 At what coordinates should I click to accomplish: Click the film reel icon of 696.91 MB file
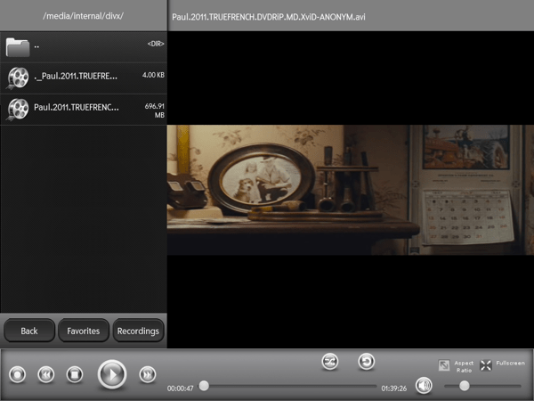18,110
